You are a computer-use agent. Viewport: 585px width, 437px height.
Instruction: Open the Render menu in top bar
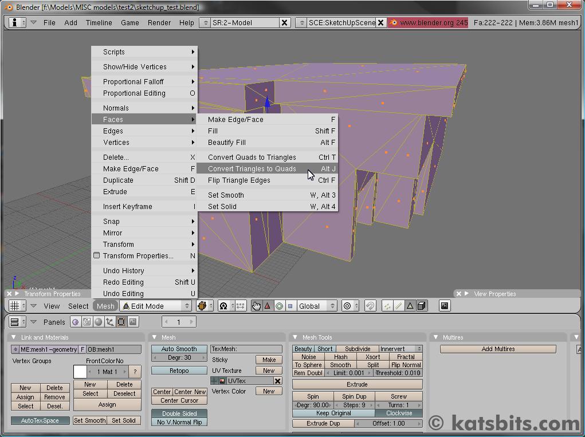pos(159,23)
